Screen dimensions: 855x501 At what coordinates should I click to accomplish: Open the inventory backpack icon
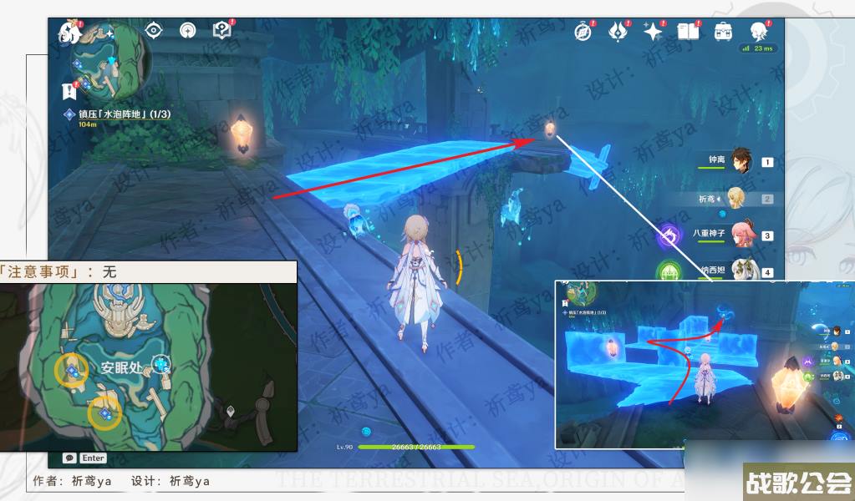[724, 32]
